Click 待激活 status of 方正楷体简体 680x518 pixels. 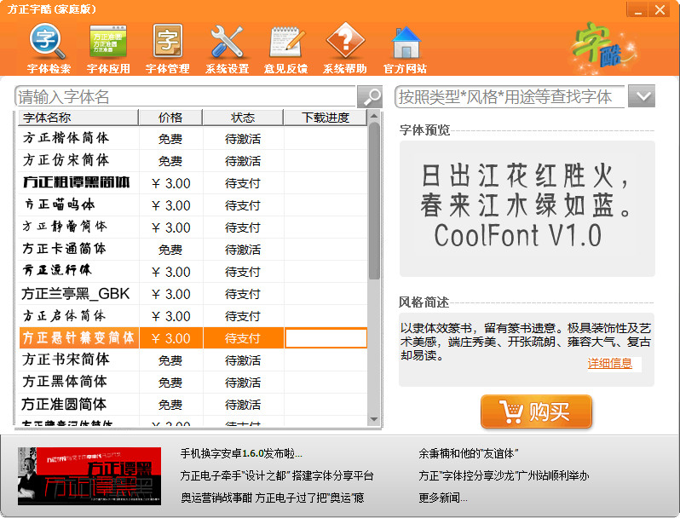coord(243,139)
